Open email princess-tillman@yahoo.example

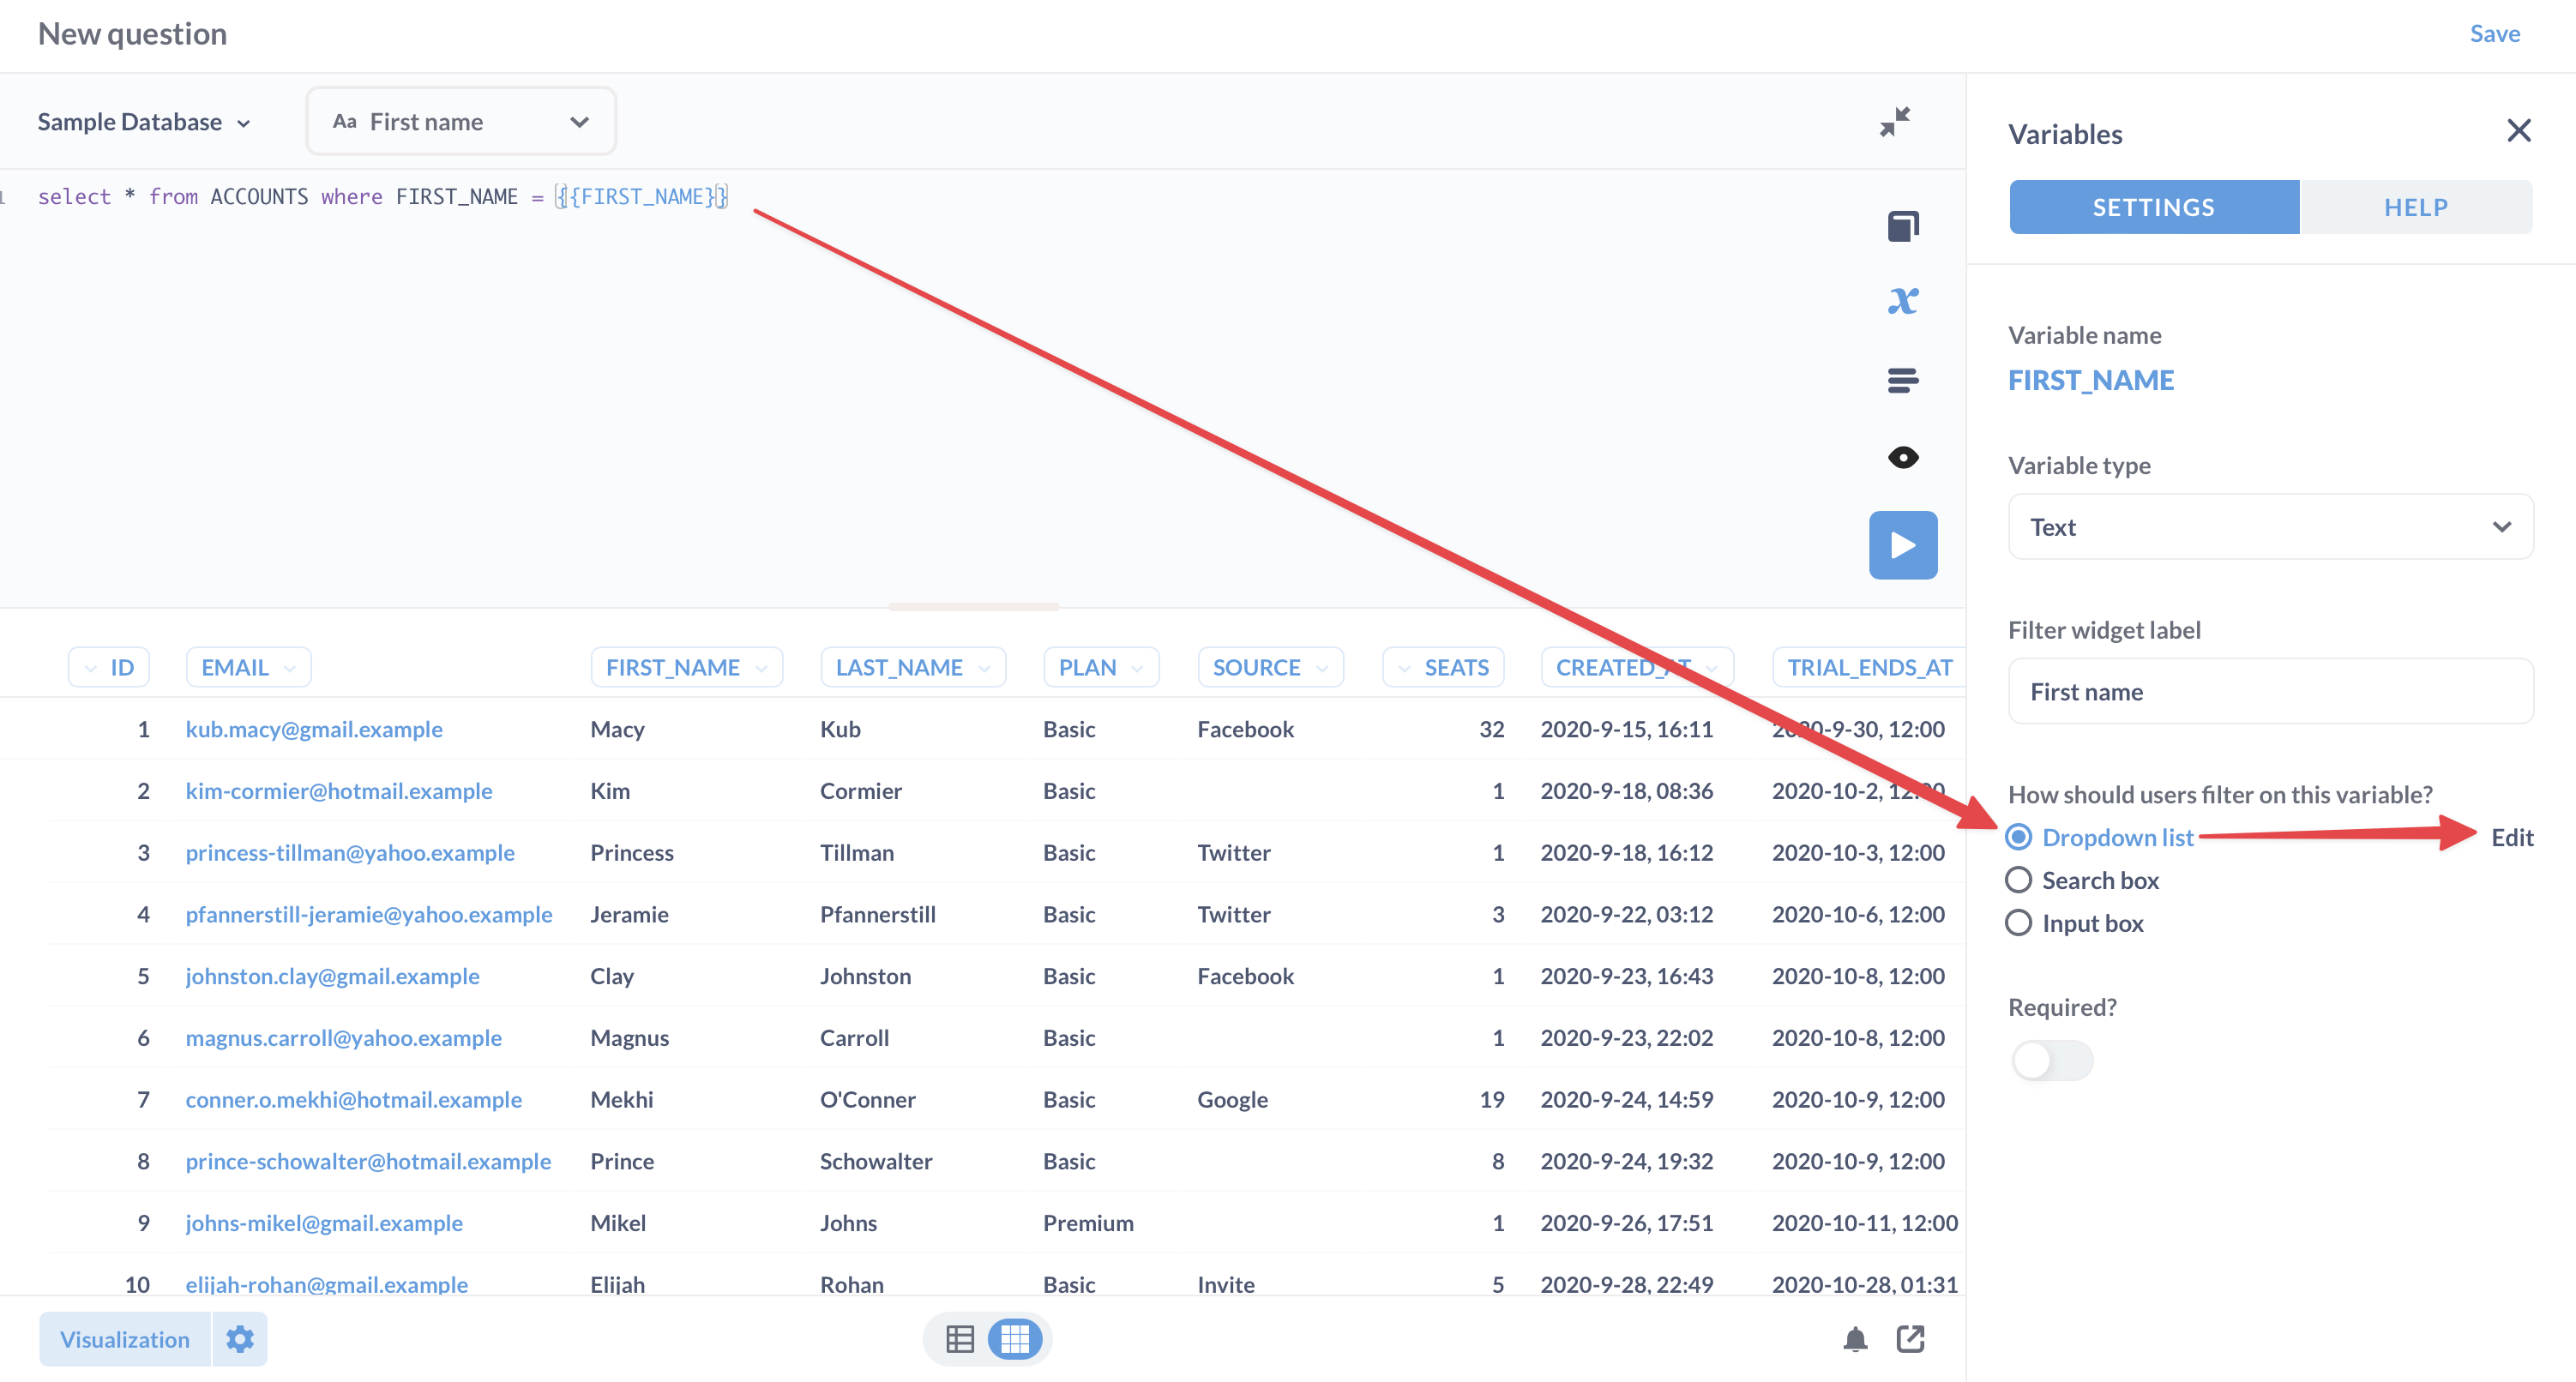tap(350, 852)
